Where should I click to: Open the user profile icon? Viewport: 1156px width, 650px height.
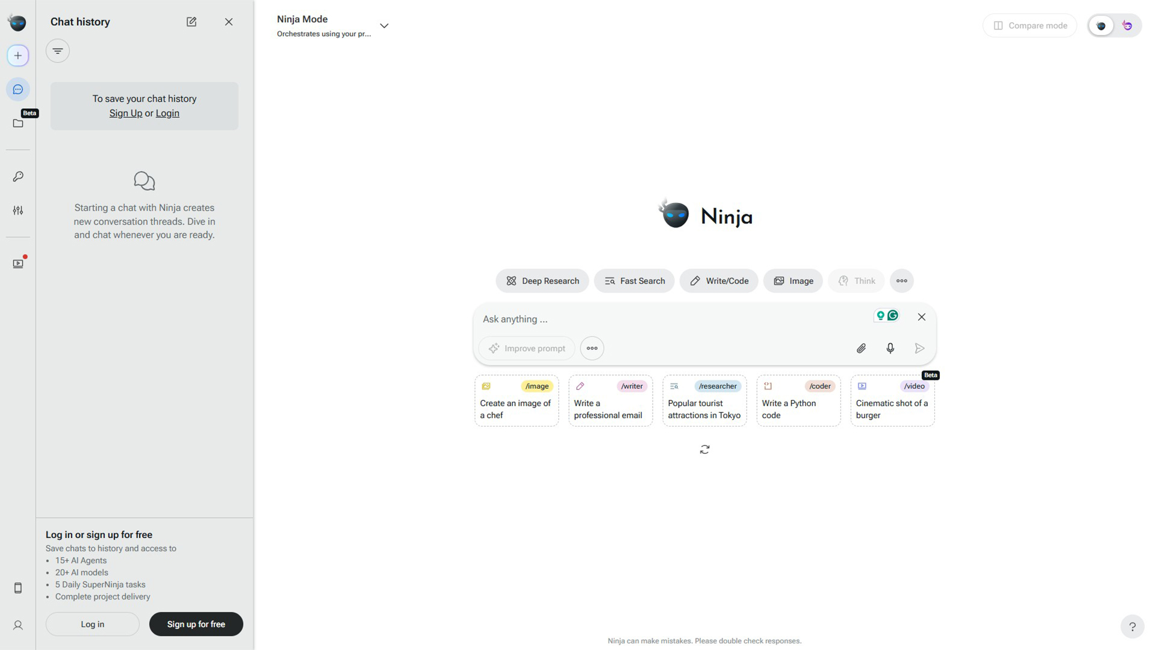point(18,625)
